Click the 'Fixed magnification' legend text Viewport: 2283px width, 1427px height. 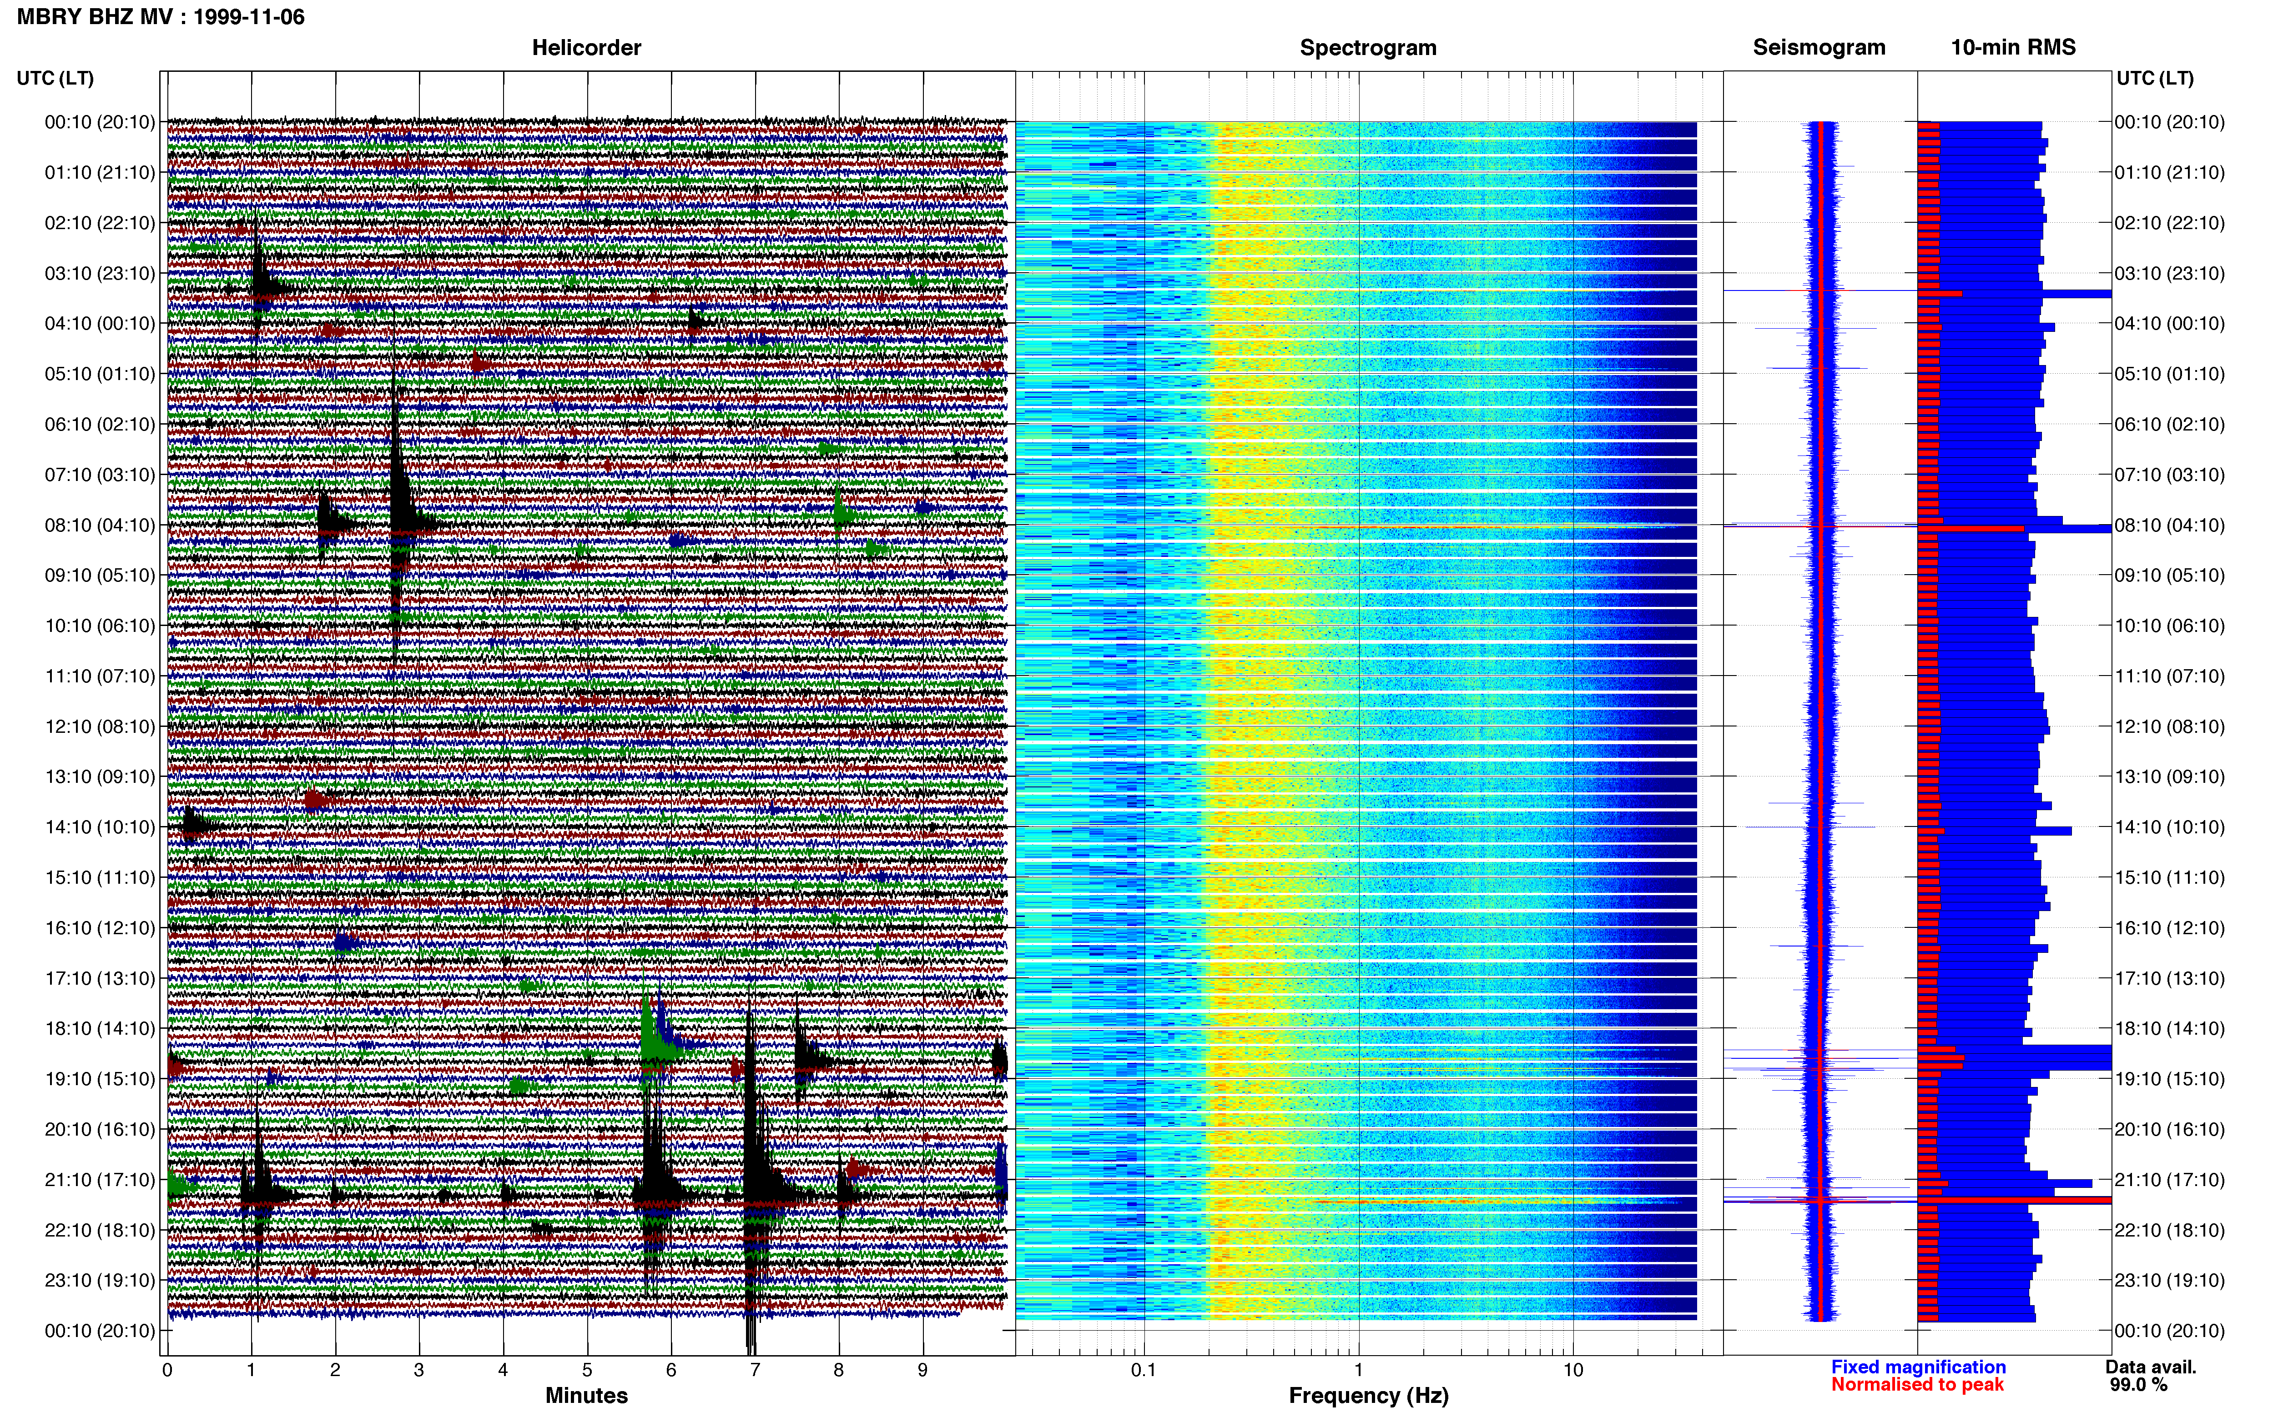[1918, 1367]
